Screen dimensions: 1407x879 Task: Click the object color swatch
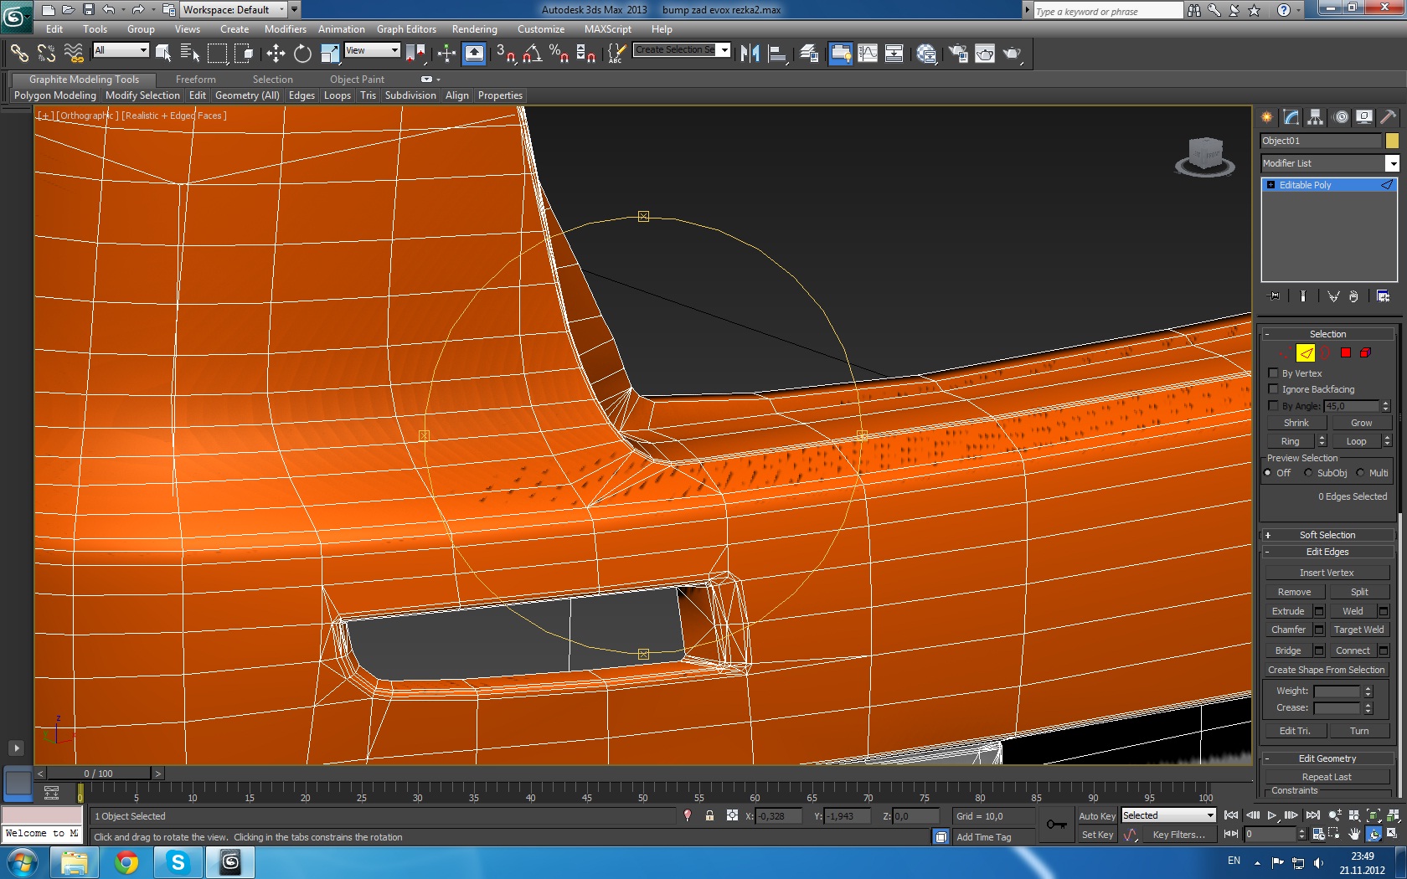pos(1392,141)
